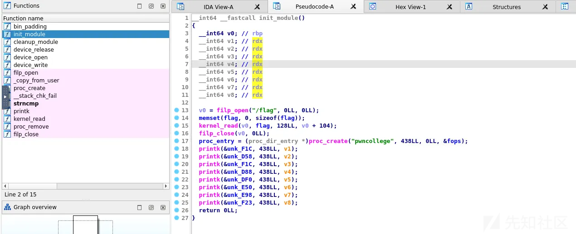This screenshot has width=576, height=234.
Task: Click the "Line 2 of 15" status text
Action: 20,195
